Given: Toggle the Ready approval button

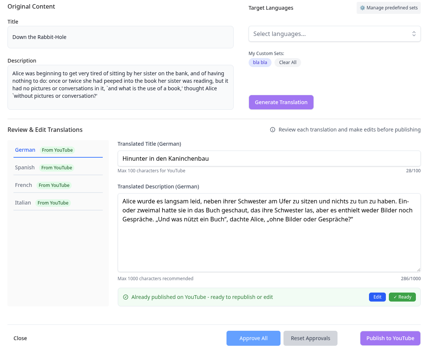Looking at the screenshot, I should point(402,297).
